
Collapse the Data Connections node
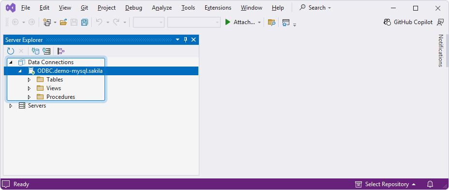pos(11,62)
